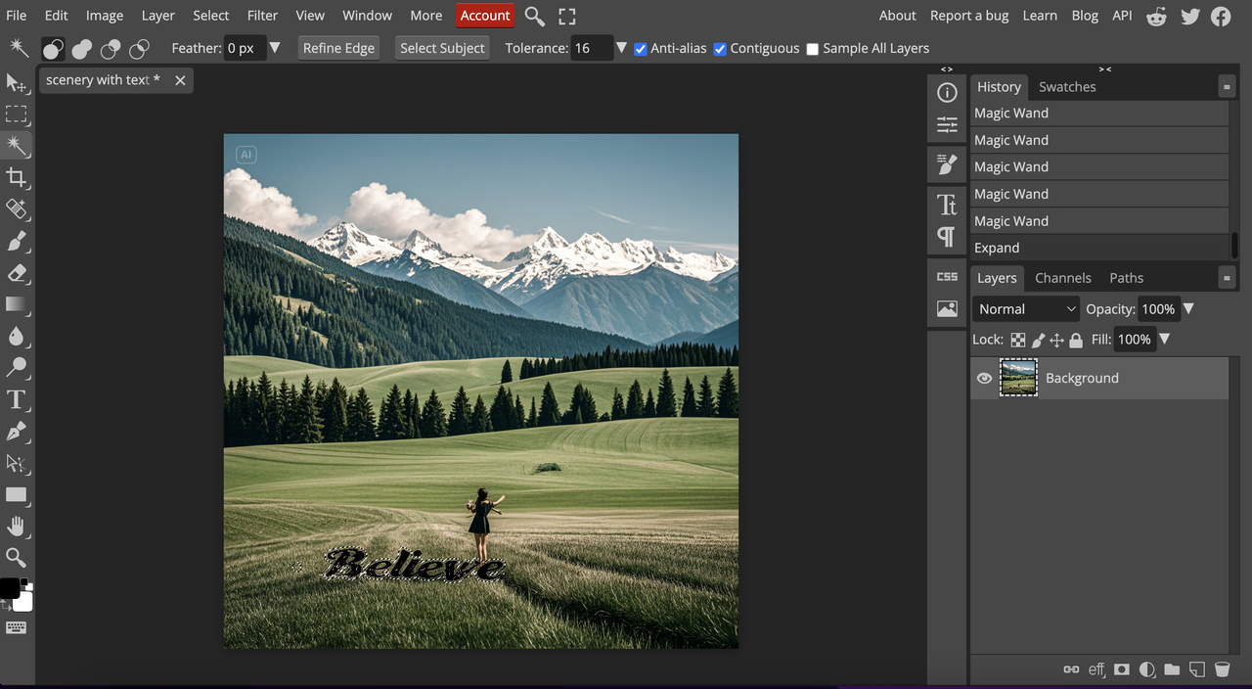Select the Eraser tool in toolbar

[x=17, y=273]
